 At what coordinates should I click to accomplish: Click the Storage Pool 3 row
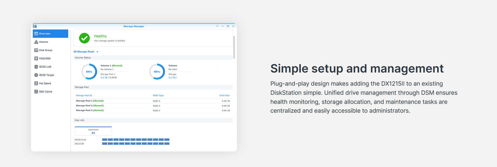coord(153,111)
